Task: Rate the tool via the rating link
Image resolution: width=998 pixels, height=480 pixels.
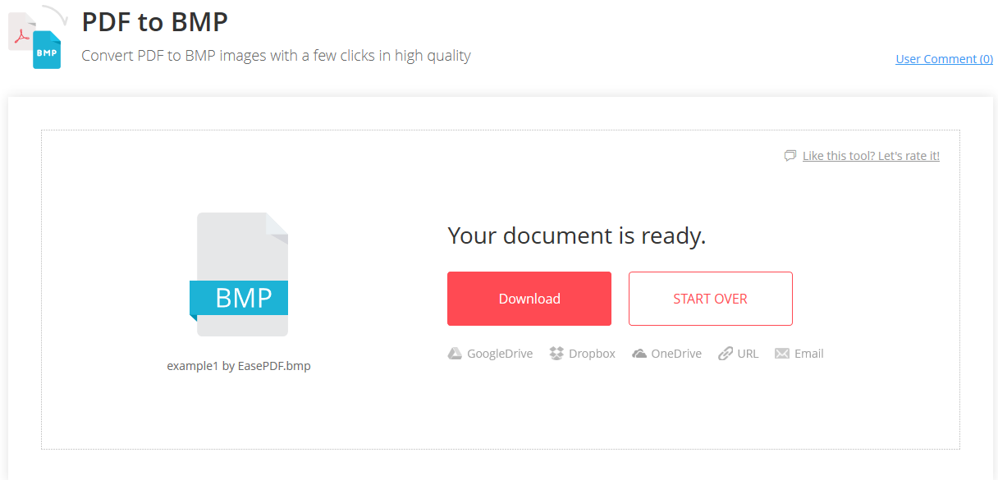Action: (x=872, y=155)
